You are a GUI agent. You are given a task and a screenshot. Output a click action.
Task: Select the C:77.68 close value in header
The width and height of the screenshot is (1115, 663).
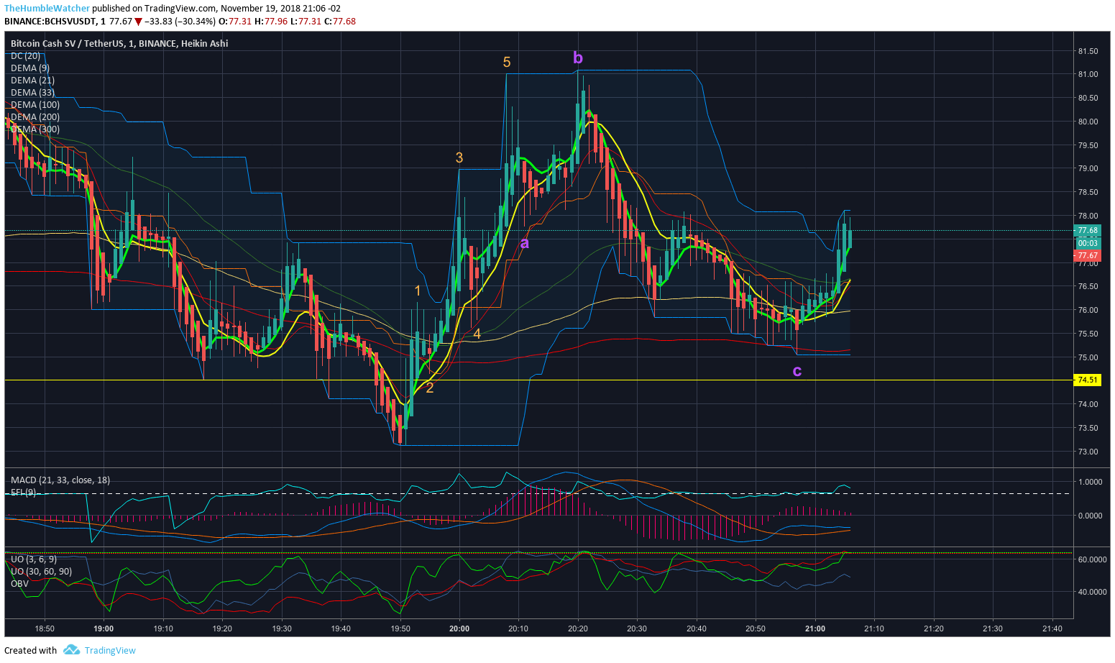point(340,22)
